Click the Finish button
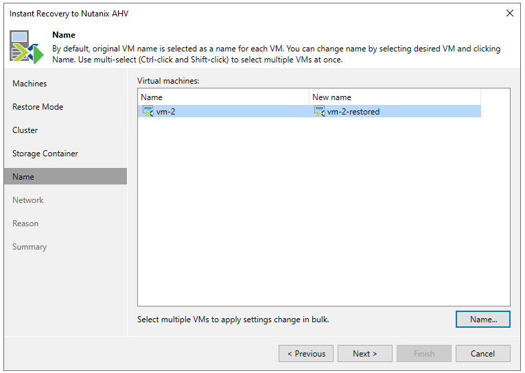This screenshot has width=525, height=373. (424, 354)
